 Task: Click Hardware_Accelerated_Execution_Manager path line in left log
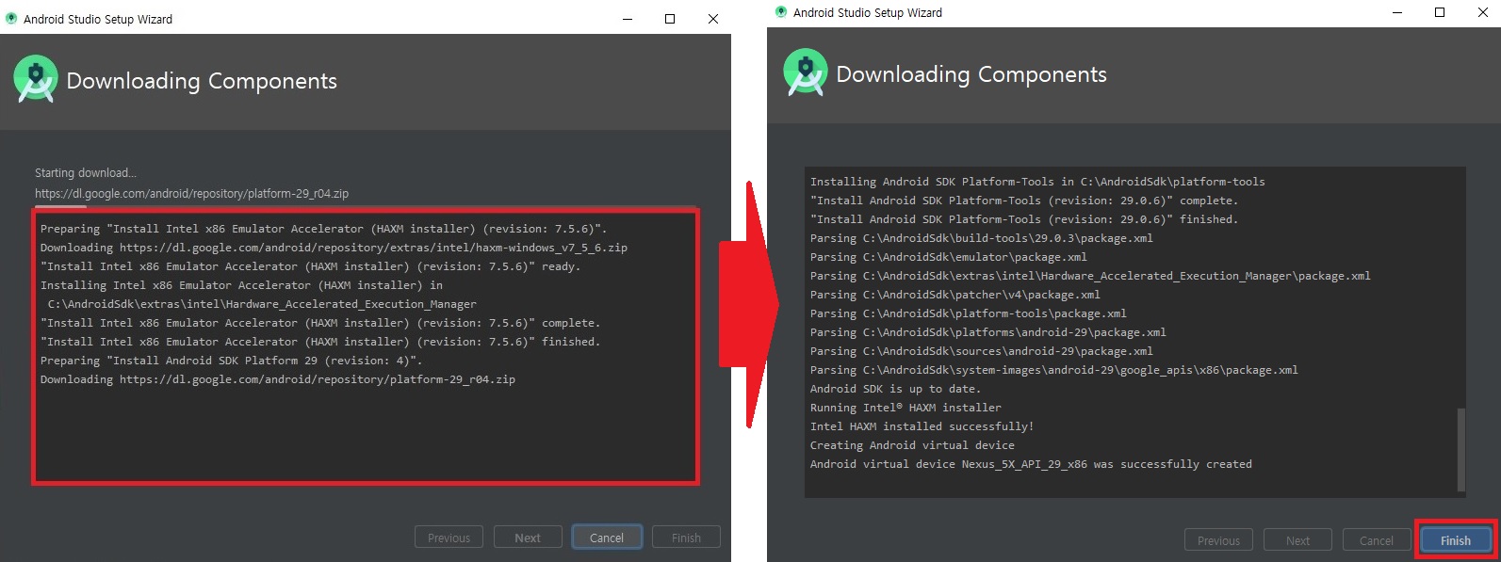(262, 304)
